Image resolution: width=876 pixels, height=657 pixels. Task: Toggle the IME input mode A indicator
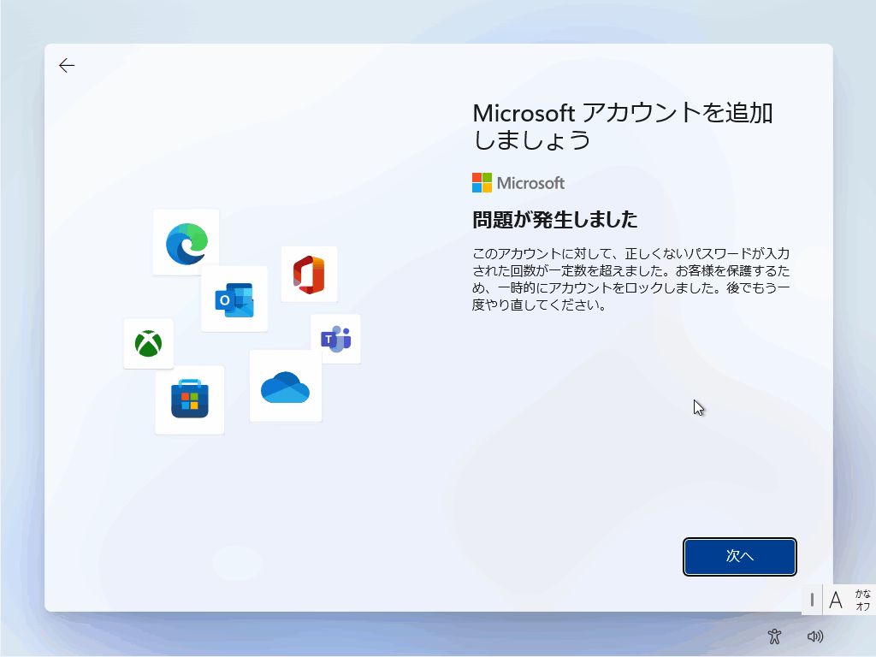[x=836, y=600]
